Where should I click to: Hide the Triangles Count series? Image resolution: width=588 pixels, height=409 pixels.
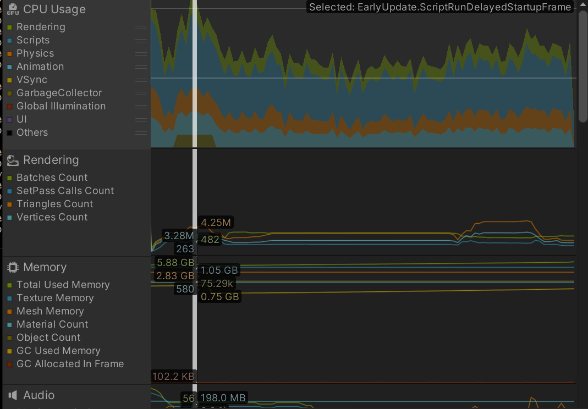point(10,204)
